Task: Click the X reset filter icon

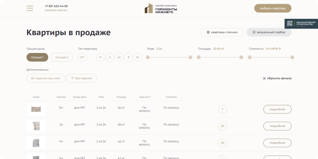Action: (x=264, y=78)
